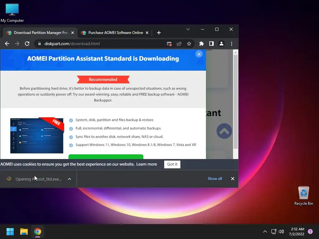Reload the diskpart.com page
The width and height of the screenshot is (319, 239).
pos(27,44)
